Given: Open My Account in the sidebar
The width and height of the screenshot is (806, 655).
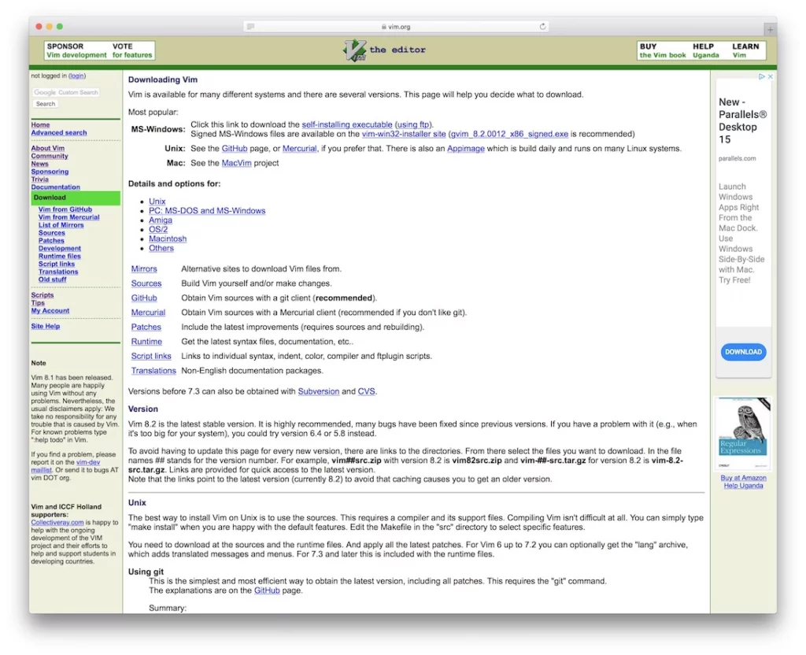Looking at the screenshot, I should tap(50, 311).
